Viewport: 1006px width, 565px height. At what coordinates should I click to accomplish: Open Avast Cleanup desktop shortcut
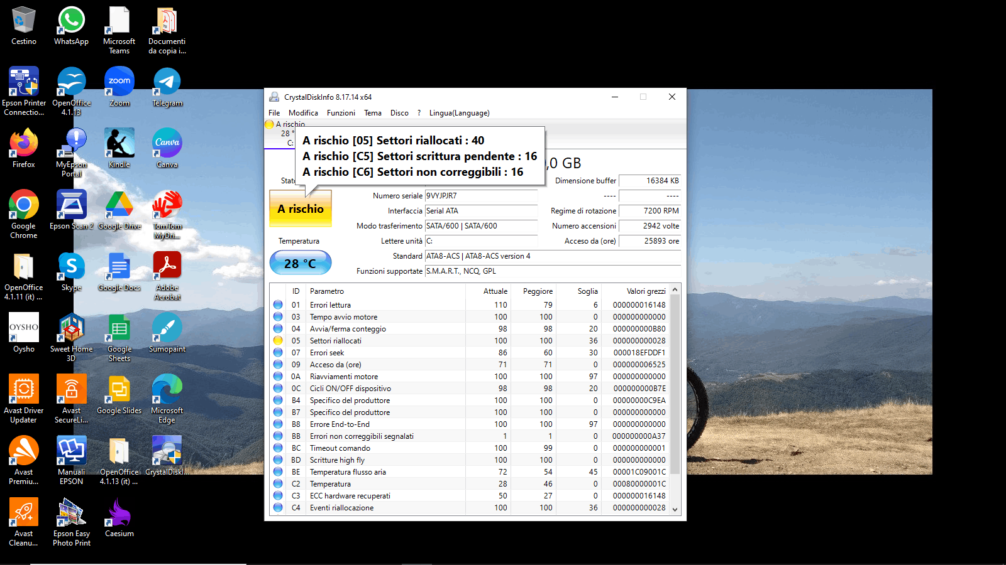[24, 522]
